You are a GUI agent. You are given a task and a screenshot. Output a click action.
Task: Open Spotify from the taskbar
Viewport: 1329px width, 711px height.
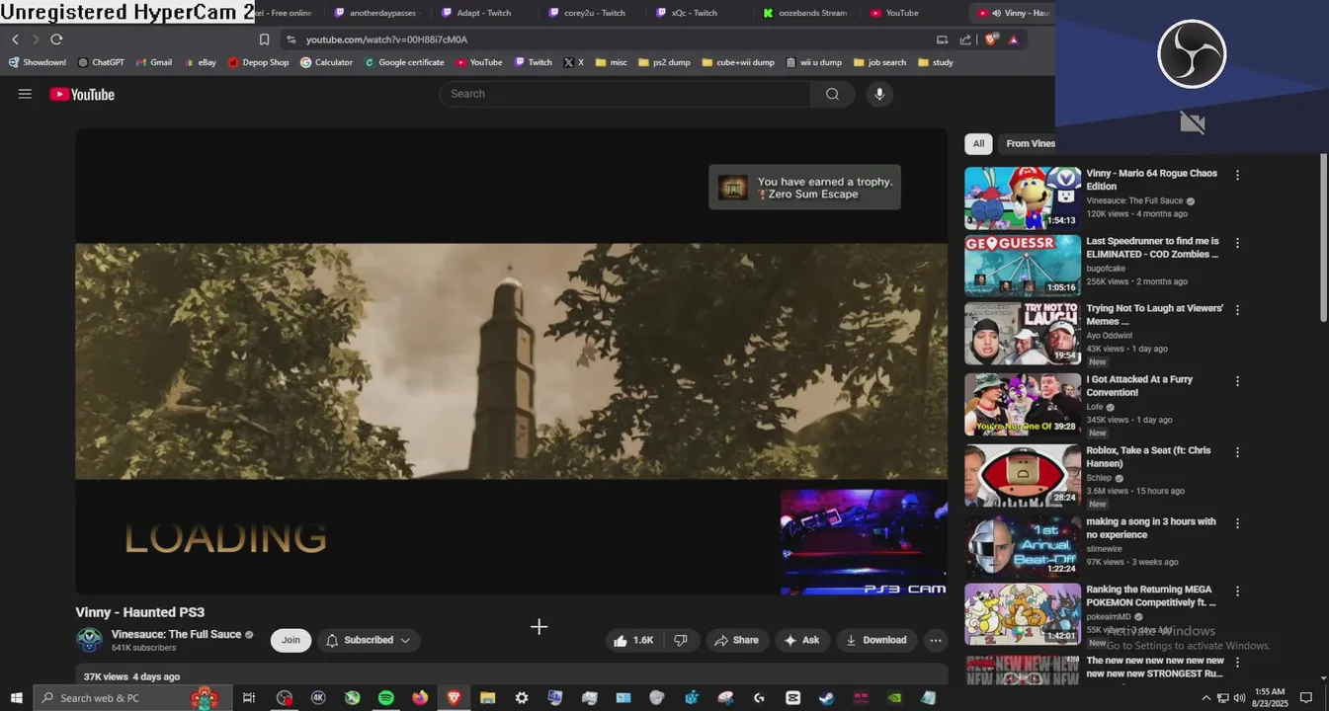click(386, 697)
